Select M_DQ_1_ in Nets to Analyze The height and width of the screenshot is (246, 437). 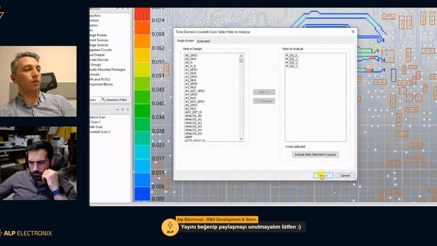(292, 59)
